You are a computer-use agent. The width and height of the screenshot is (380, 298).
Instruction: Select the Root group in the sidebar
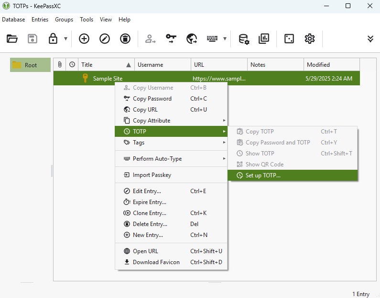click(x=31, y=65)
